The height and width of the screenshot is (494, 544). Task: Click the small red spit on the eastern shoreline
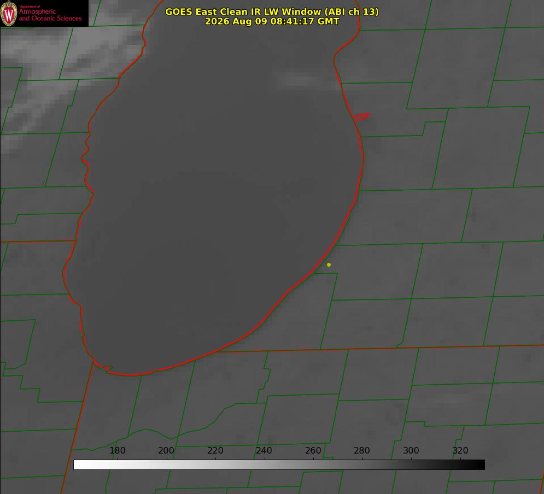[361, 117]
